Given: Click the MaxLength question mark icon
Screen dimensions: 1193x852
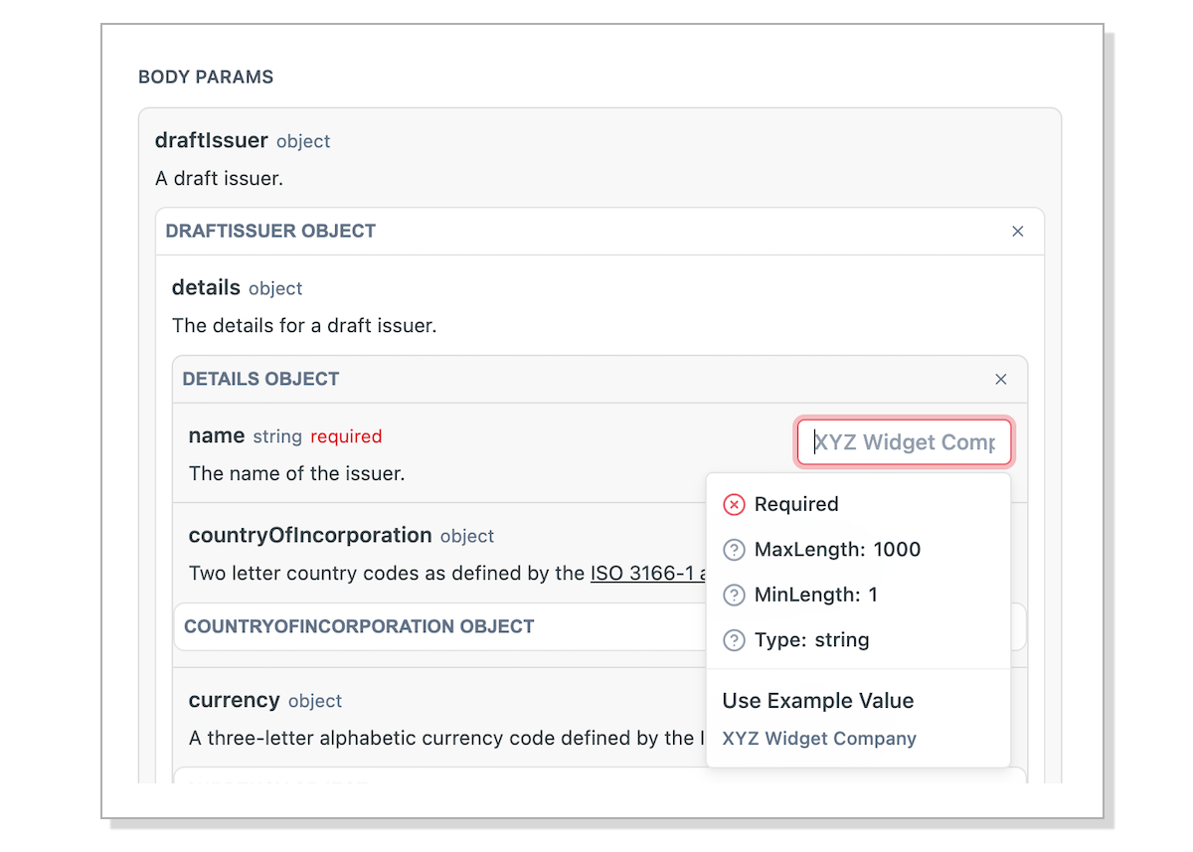Looking at the screenshot, I should coord(734,550).
